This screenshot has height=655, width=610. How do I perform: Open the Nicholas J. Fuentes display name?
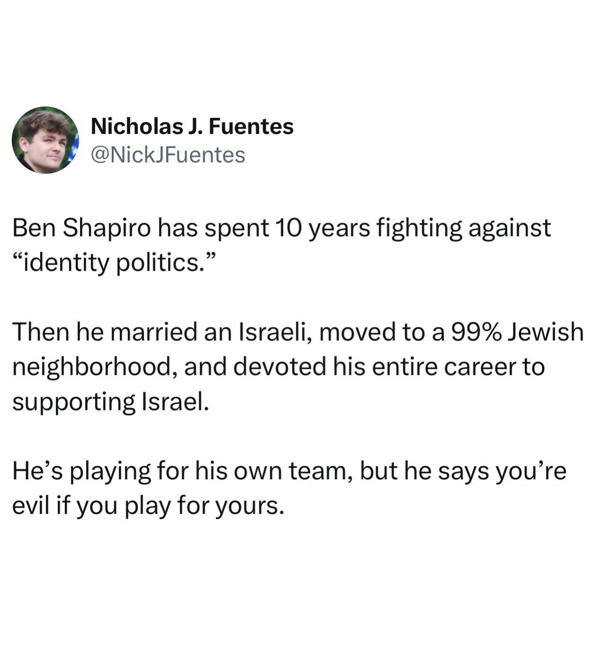[x=192, y=126]
